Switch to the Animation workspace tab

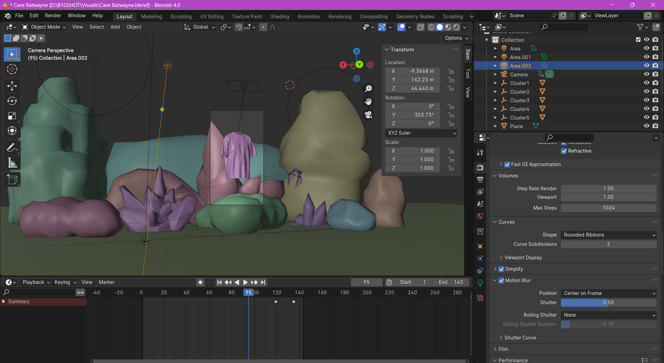coord(308,16)
